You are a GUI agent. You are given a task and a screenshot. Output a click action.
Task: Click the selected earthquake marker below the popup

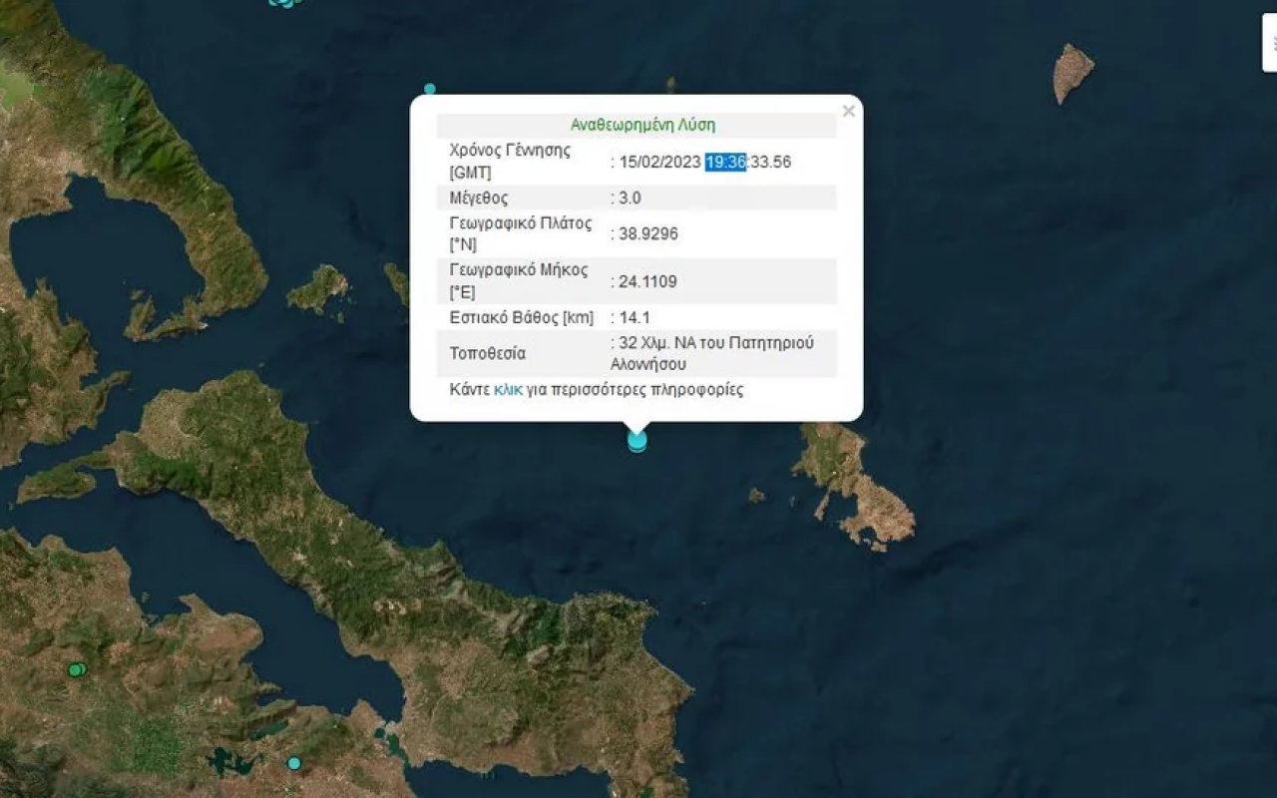coord(638,440)
